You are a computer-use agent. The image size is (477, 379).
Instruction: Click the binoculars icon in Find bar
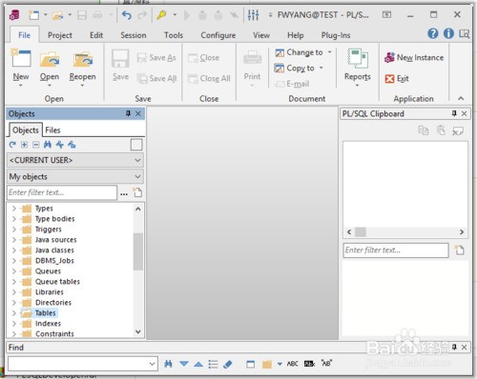click(x=168, y=364)
